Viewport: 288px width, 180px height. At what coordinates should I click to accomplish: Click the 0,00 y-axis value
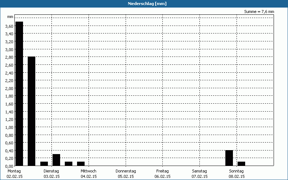[9, 166]
